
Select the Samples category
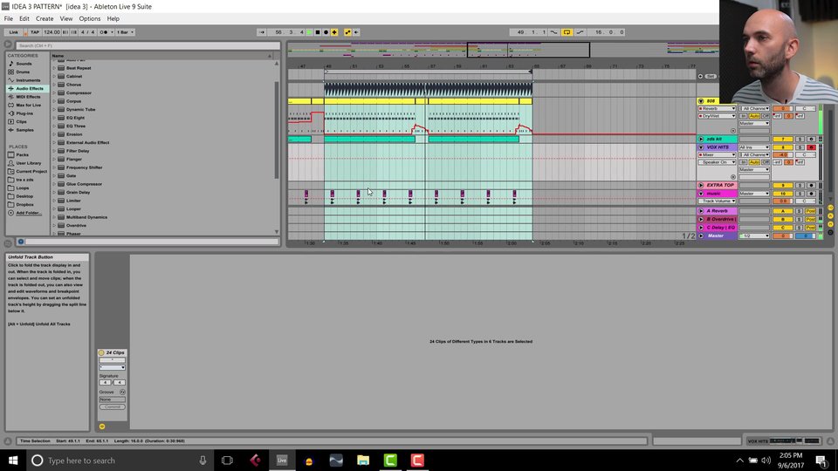coord(24,130)
